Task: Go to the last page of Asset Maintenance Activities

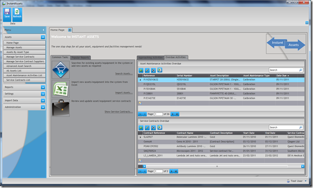Action: pyautogui.click(x=177, y=114)
